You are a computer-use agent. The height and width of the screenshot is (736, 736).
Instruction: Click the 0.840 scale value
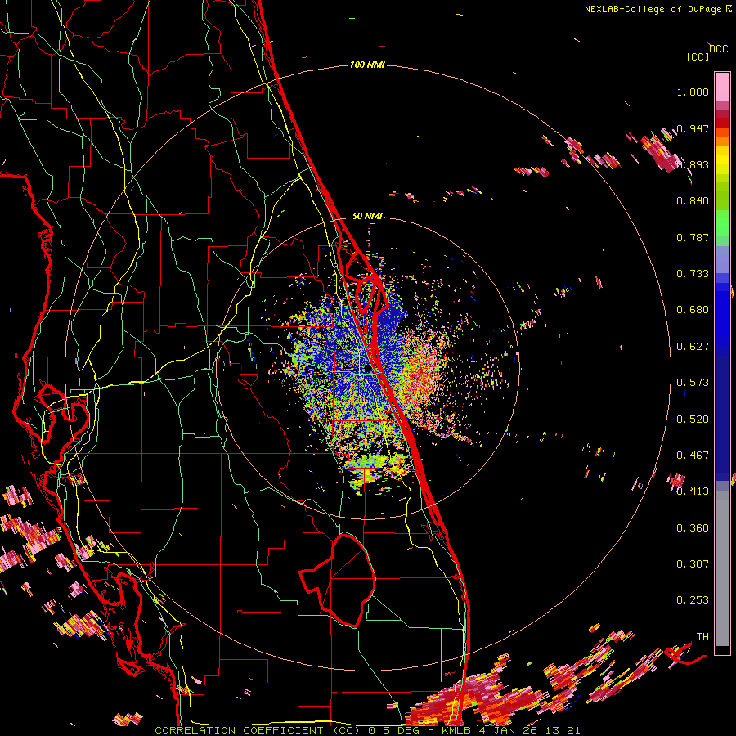click(693, 201)
